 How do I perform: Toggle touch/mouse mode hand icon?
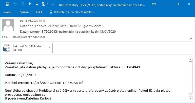43,4
